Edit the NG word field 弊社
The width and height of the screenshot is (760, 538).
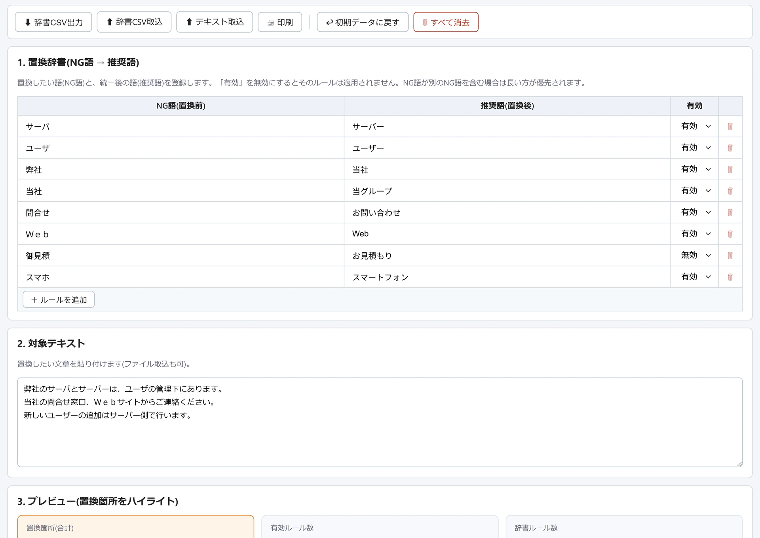click(181, 170)
